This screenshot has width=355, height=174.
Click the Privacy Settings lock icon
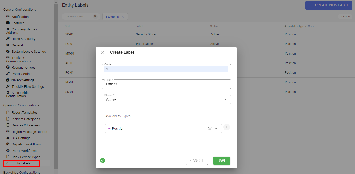pos(8,80)
